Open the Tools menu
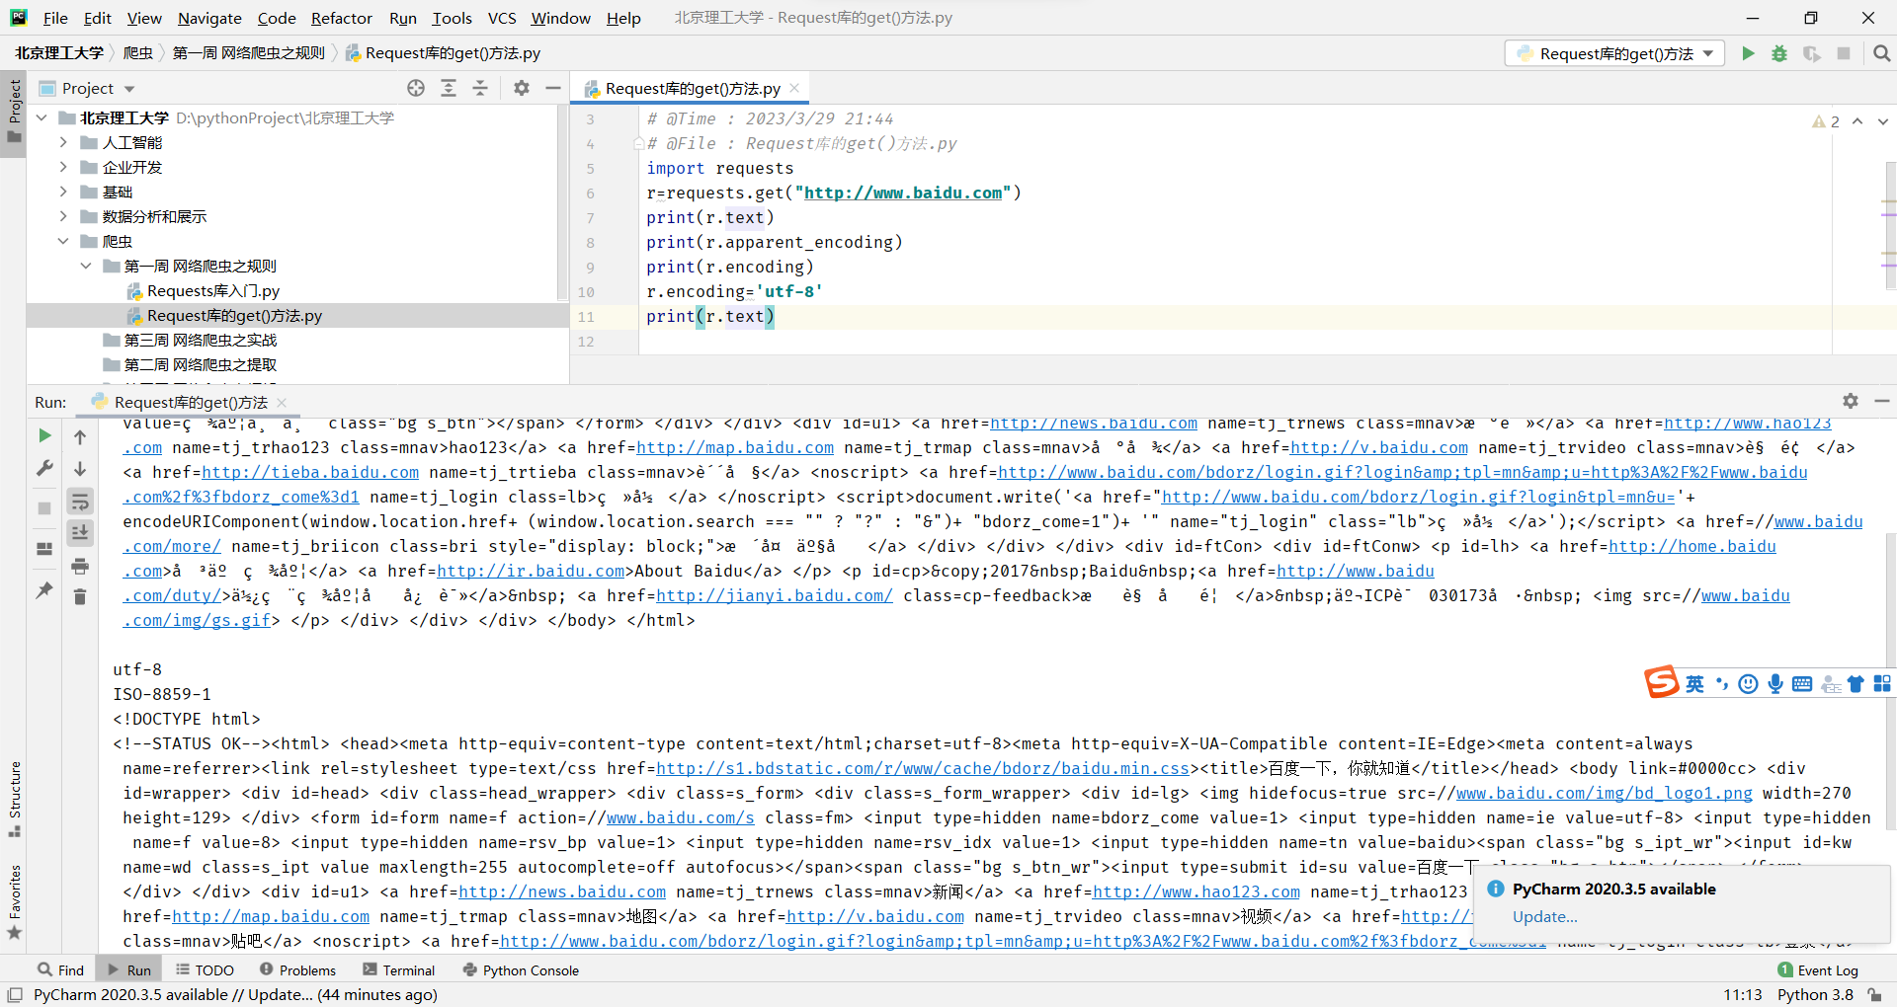Image resolution: width=1897 pixels, height=1007 pixels. point(452,18)
